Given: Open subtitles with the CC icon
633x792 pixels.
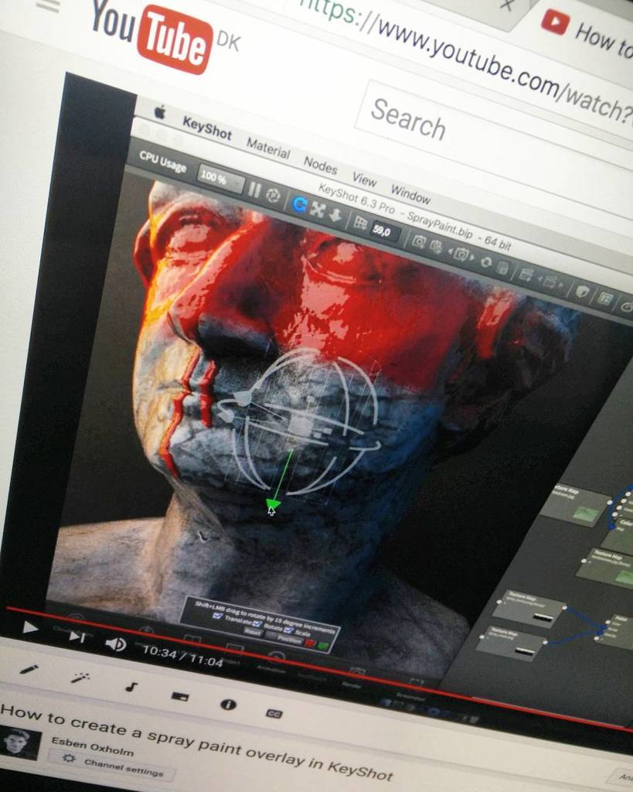Looking at the screenshot, I should 274,713.
